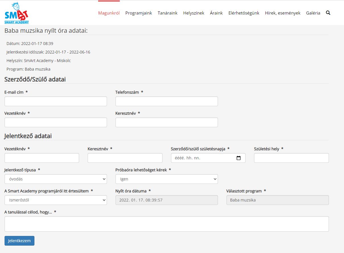This screenshot has width=344, height=253.
Task: Open the Magunkról menu item
Action: (109, 13)
